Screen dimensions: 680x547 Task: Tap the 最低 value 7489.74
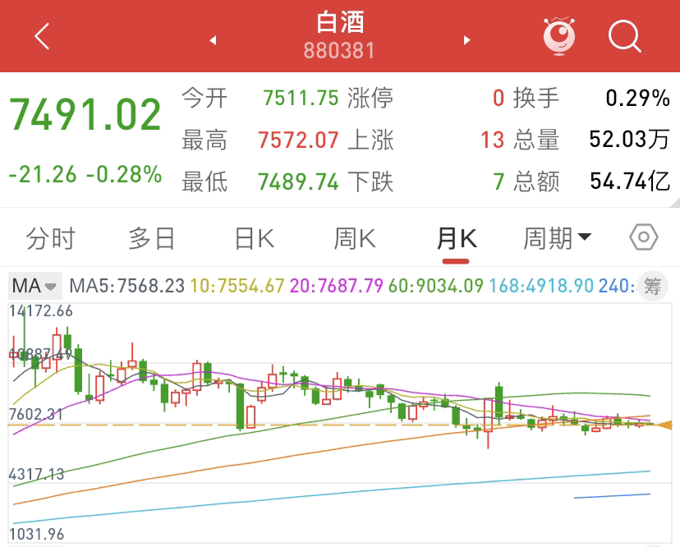tap(298, 182)
